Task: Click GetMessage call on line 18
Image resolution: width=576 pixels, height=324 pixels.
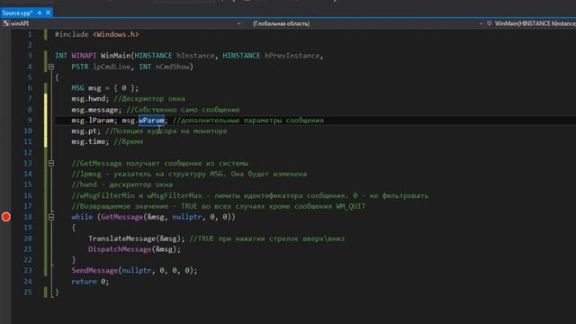Action: coord(121,217)
